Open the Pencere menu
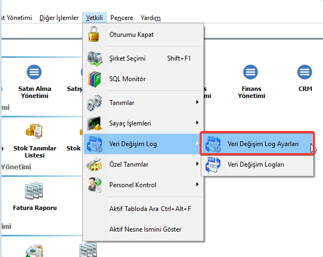Screen dimensions: 323x257 click(x=122, y=18)
